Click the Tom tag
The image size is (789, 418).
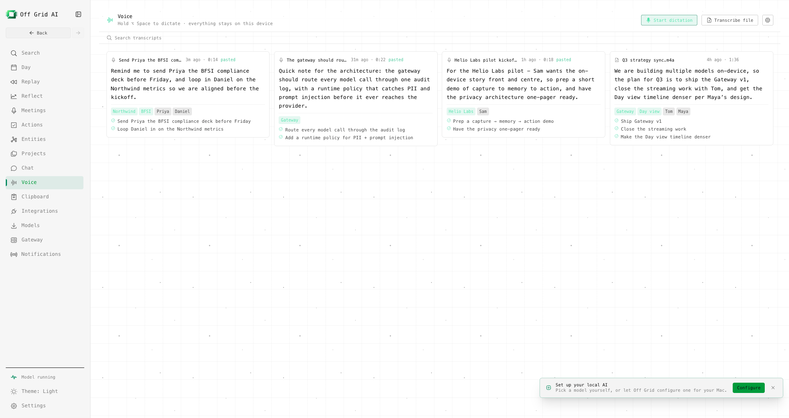(669, 111)
